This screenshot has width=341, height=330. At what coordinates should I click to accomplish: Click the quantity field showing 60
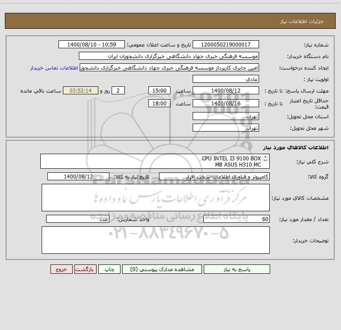pos(236,219)
